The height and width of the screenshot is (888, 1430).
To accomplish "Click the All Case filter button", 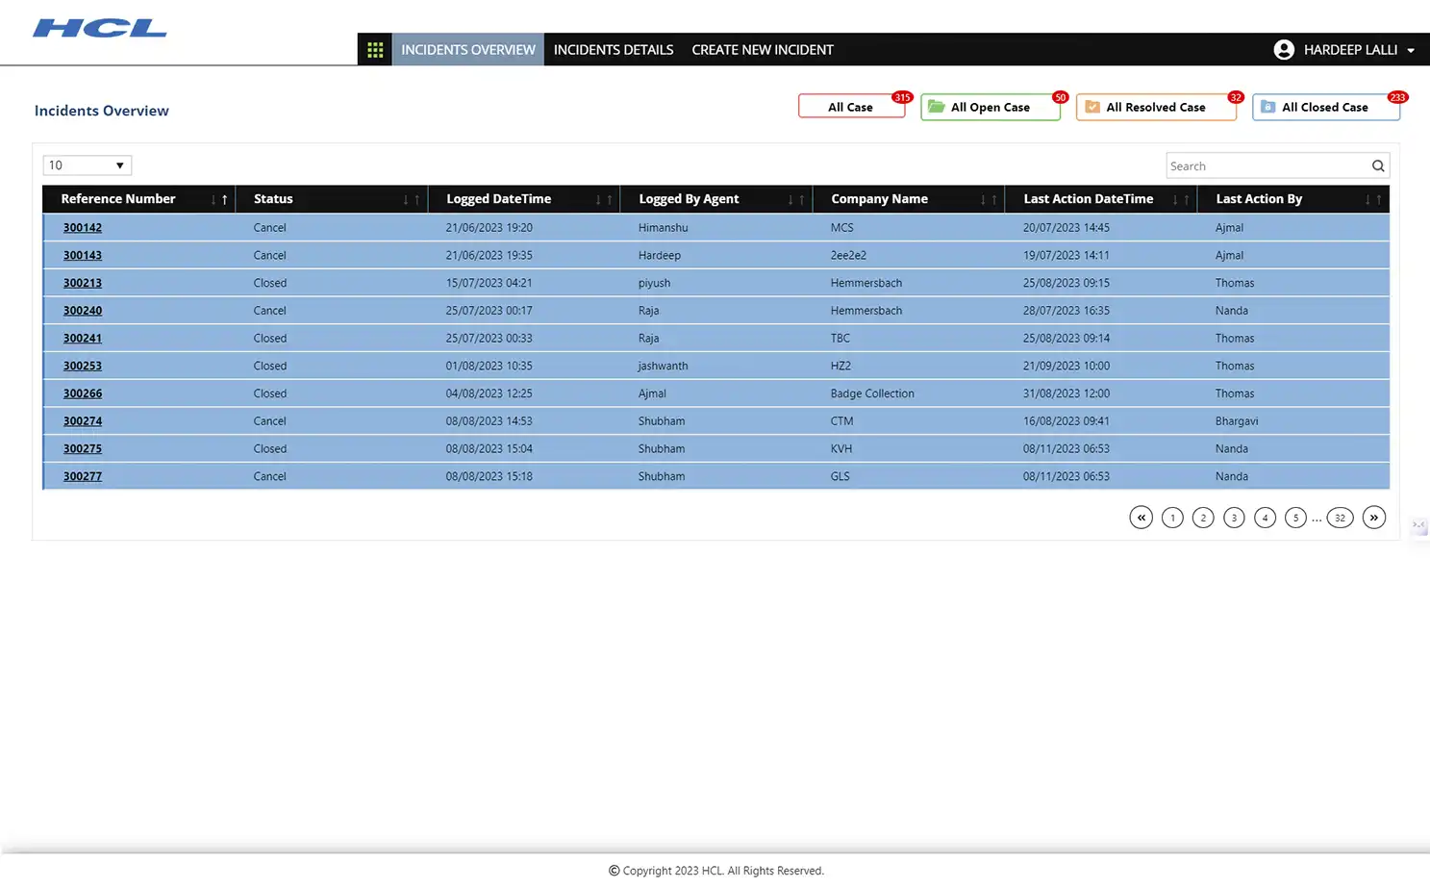I will coord(849,107).
